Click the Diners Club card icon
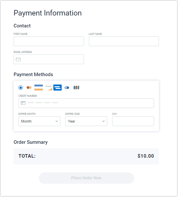The height and width of the screenshot is (197, 178). point(67,88)
